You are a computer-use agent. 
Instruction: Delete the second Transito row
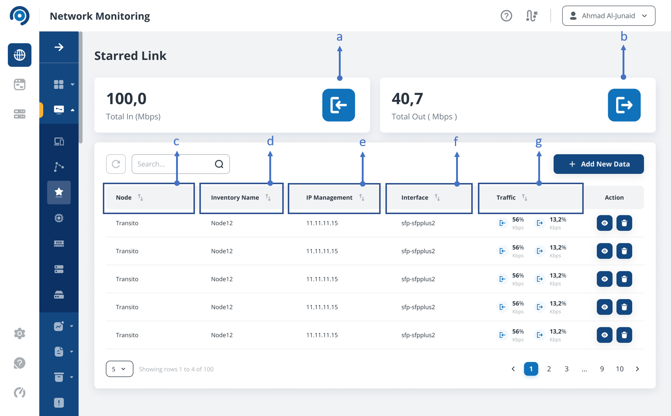pyautogui.click(x=624, y=251)
